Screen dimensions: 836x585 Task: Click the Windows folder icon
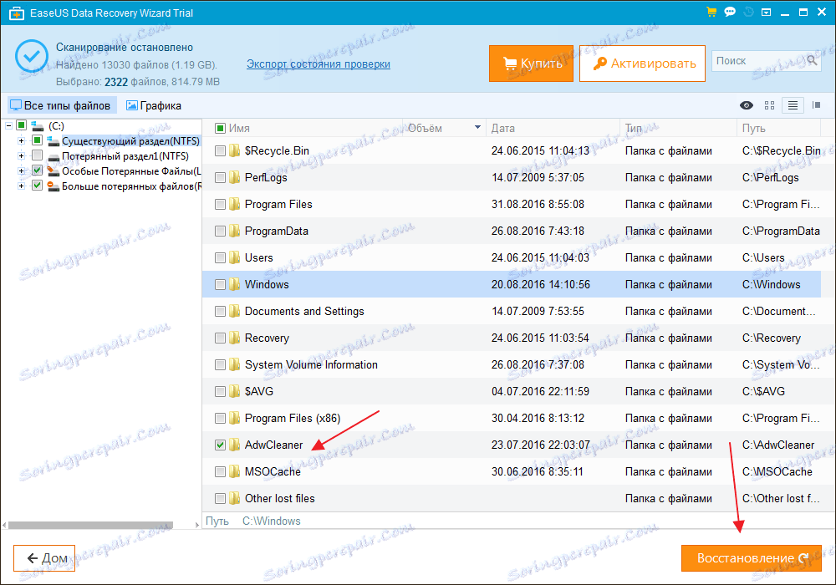235,284
